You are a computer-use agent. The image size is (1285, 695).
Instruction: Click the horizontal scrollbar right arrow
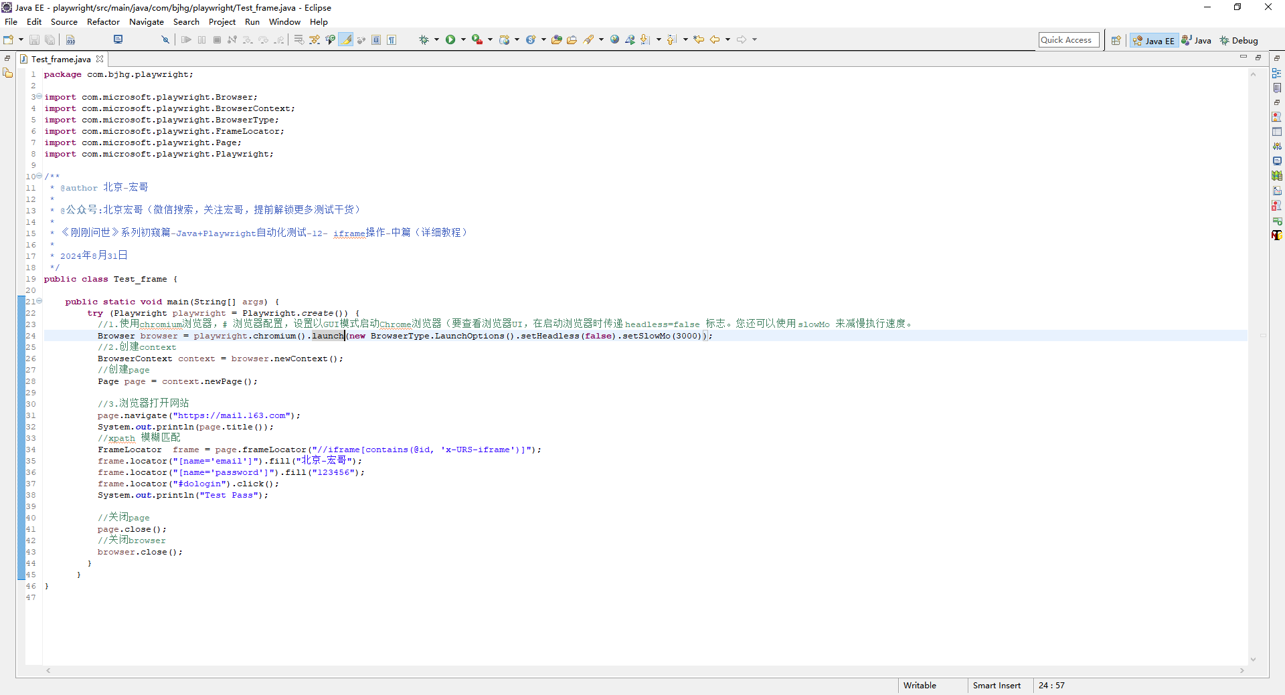[1242, 670]
